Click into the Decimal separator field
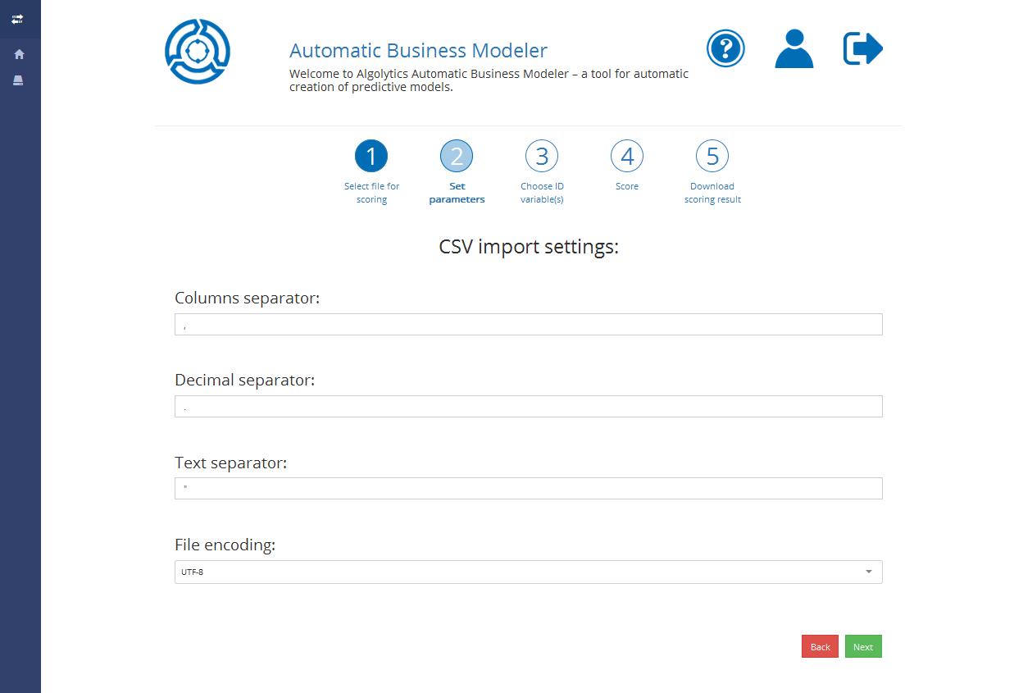Viewport: 1014px width, 693px height. 528,406
